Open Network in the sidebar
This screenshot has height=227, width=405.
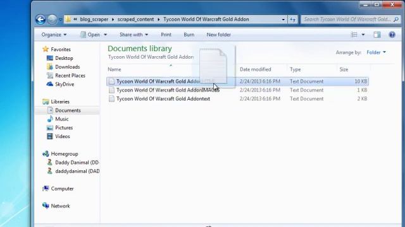60,206
